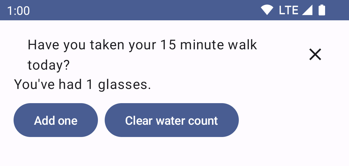Viewport: 349px width, 166px height.
Task: Tap the LTE network indicator
Action: (288, 10)
